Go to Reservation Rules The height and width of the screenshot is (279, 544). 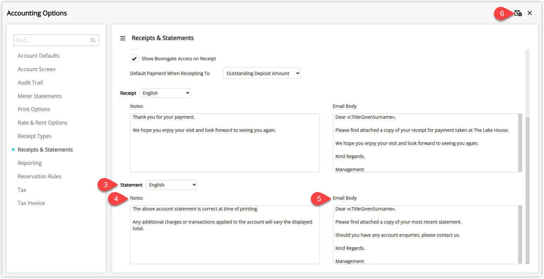pyautogui.click(x=39, y=176)
